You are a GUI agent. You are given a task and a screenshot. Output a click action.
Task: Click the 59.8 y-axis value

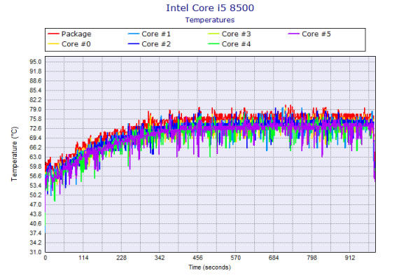coord(36,167)
